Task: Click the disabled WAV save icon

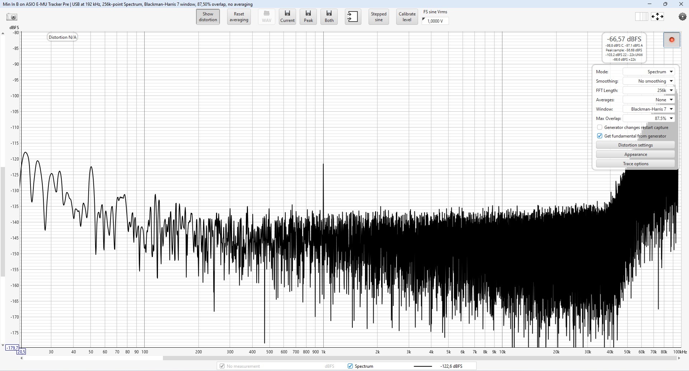Action: (x=267, y=17)
